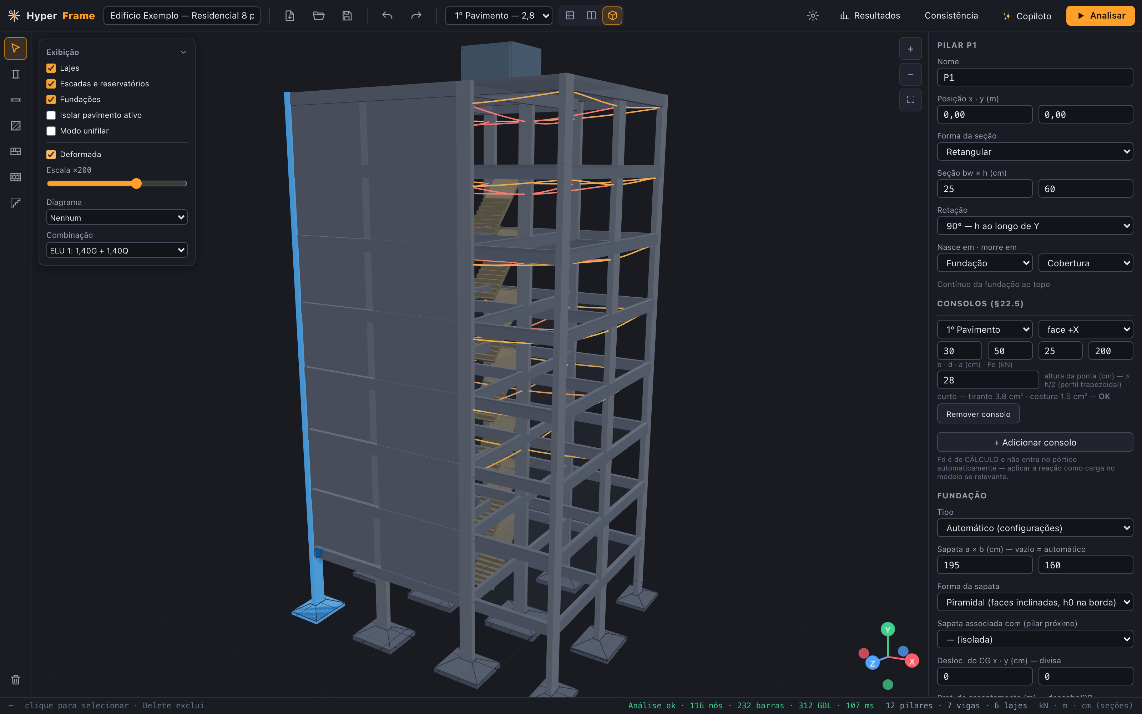This screenshot has width=1142, height=714.
Task: Select the hatched slab tool
Action: point(16,126)
